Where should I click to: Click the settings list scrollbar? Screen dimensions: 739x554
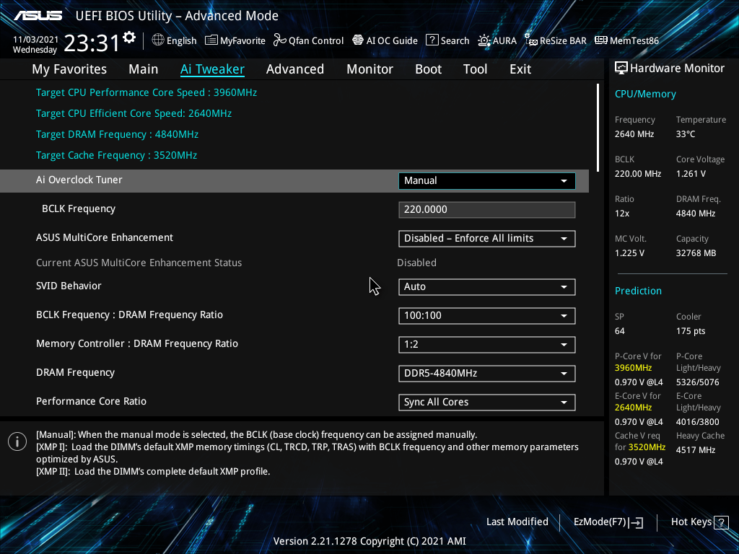pos(598,128)
